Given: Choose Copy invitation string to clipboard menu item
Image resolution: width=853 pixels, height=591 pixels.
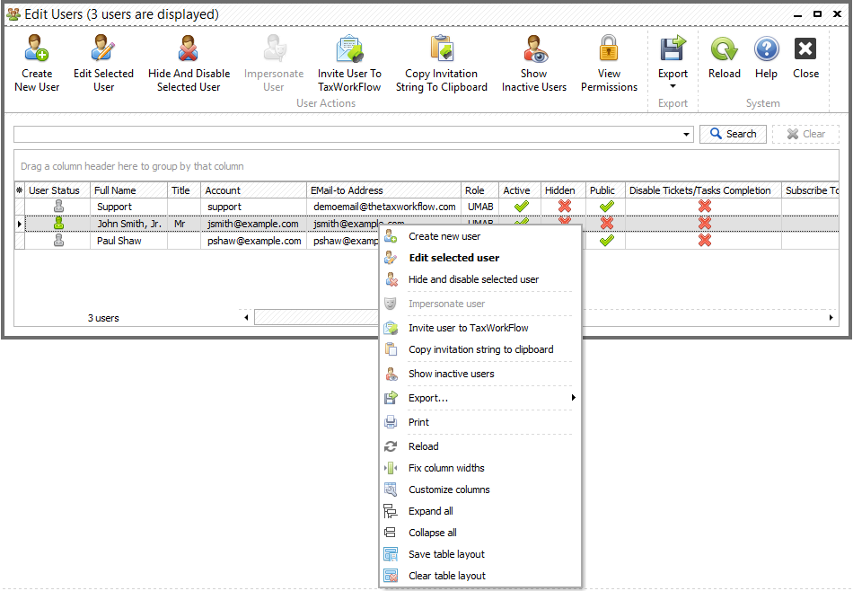Looking at the screenshot, I should pyautogui.click(x=479, y=349).
